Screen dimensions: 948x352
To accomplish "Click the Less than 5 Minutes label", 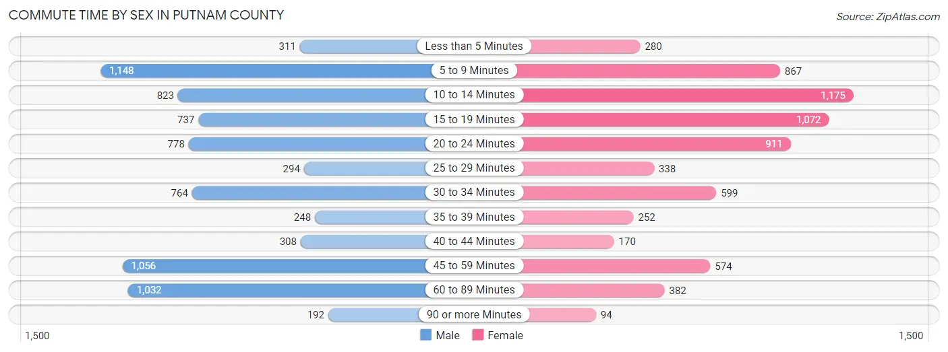I will pyautogui.click(x=474, y=46).
